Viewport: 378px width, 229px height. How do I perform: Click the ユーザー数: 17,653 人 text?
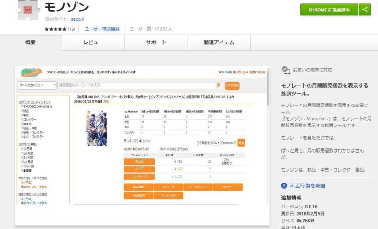tap(151, 29)
